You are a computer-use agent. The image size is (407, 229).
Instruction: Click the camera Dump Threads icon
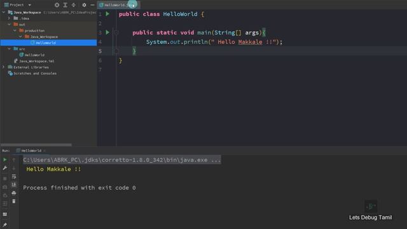[4, 187]
